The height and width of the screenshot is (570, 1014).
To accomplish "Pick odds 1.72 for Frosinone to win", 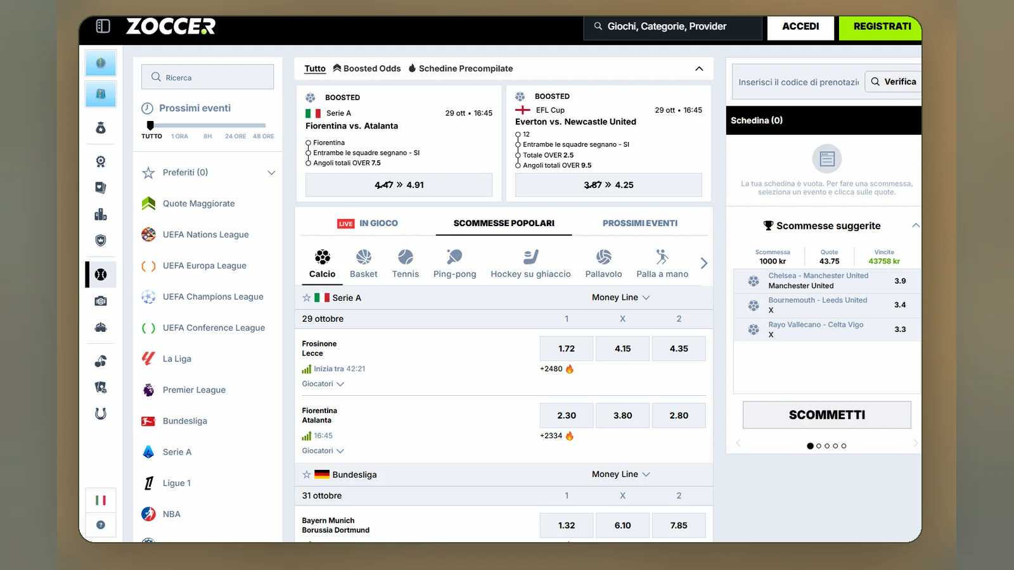I will [567, 348].
